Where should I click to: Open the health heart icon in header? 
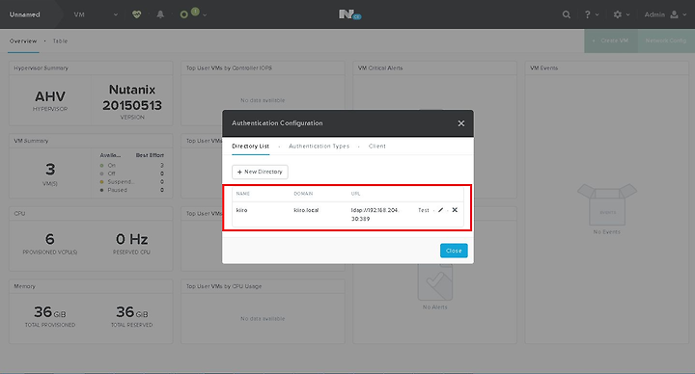coord(136,14)
